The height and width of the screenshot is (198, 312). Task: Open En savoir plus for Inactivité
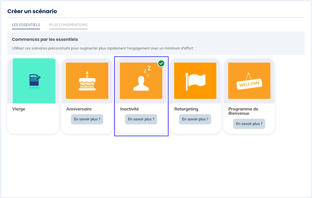tap(141, 119)
